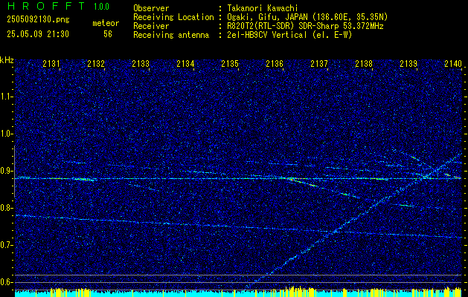Click the 2135 time marker
468x297 pixels.
tap(230, 63)
